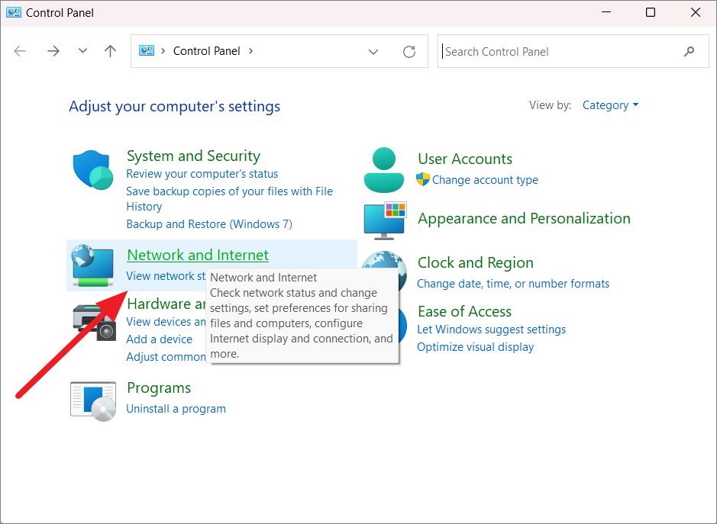
Task: Click the Control Panel title bar icon
Action: tap(14, 12)
